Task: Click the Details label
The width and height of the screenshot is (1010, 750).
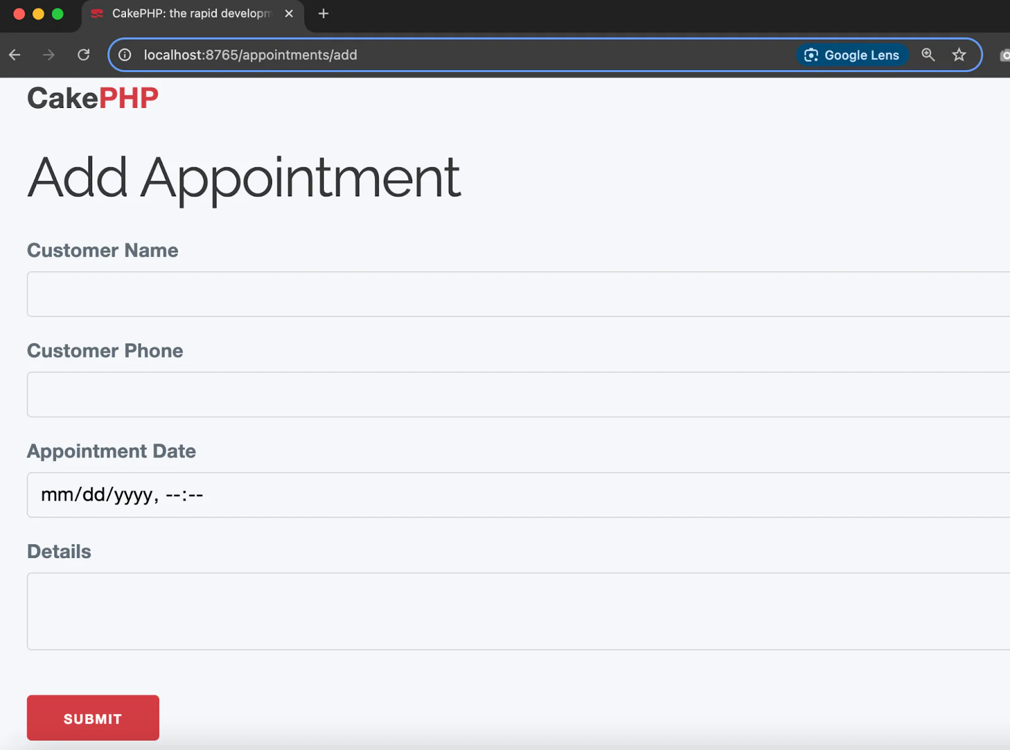Action: (59, 552)
